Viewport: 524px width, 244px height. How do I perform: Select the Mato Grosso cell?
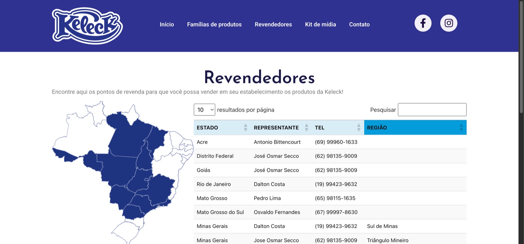point(212,198)
